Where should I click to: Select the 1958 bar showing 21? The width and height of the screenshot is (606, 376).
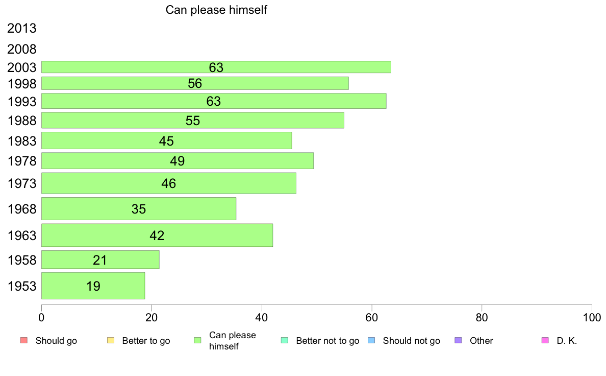coord(100,260)
